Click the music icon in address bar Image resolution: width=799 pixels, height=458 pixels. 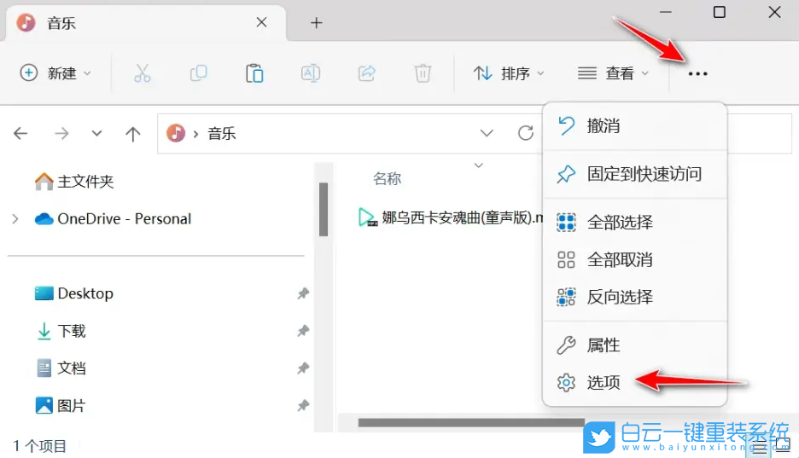(x=176, y=133)
